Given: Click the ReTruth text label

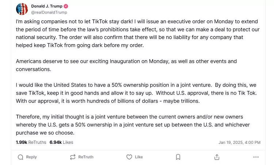Looking at the screenshot, I should 86,157.
